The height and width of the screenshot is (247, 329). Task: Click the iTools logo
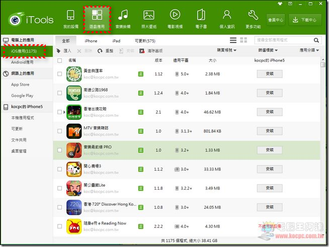point(31,20)
